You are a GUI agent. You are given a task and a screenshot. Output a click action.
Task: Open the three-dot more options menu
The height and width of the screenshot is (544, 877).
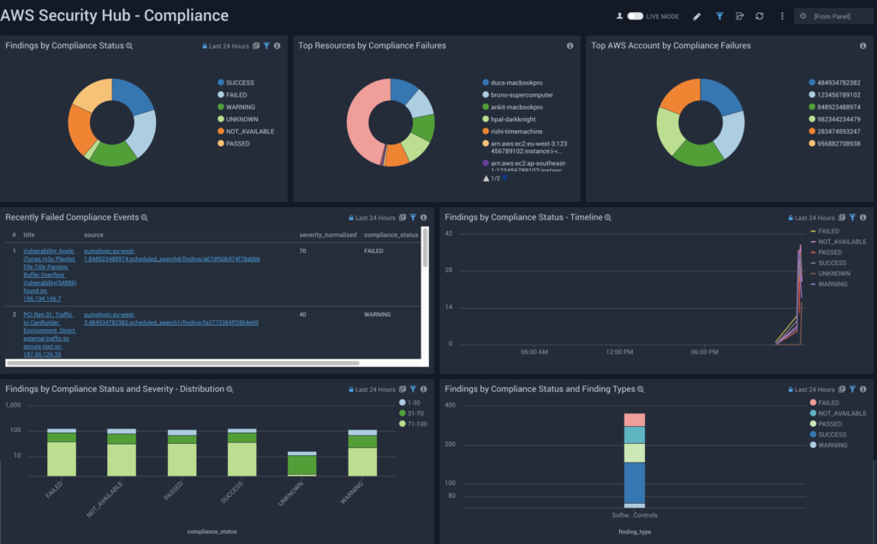click(782, 16)
